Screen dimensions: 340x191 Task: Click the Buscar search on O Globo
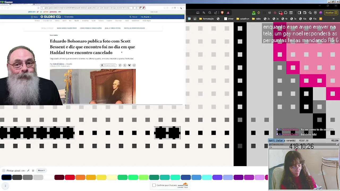click(133, 17)
